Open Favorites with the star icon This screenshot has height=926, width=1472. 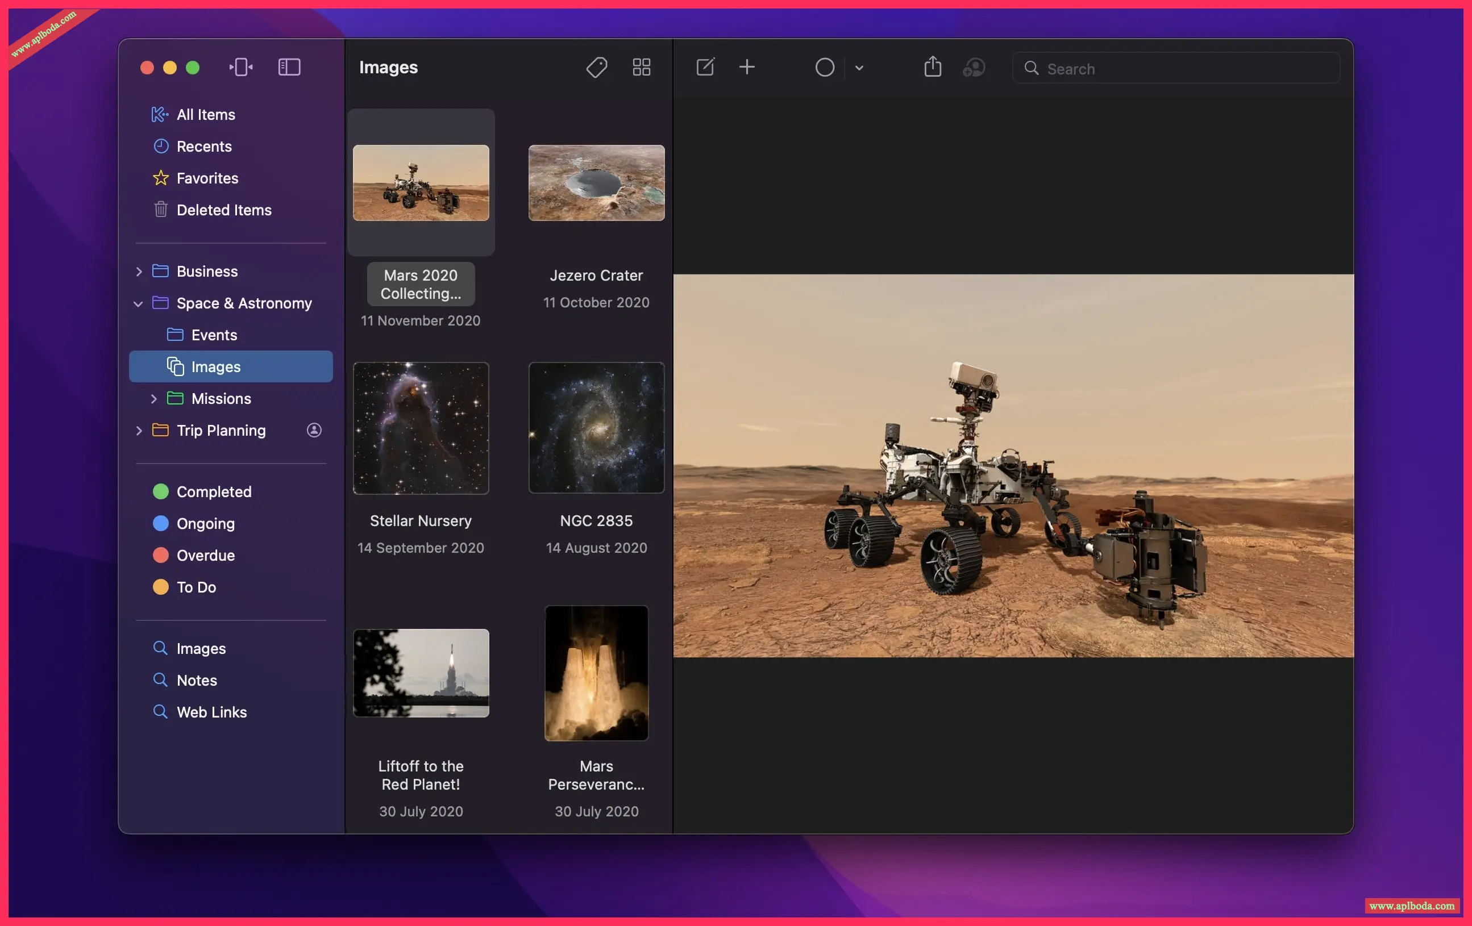pyautogui.click(x=207, y=178)
